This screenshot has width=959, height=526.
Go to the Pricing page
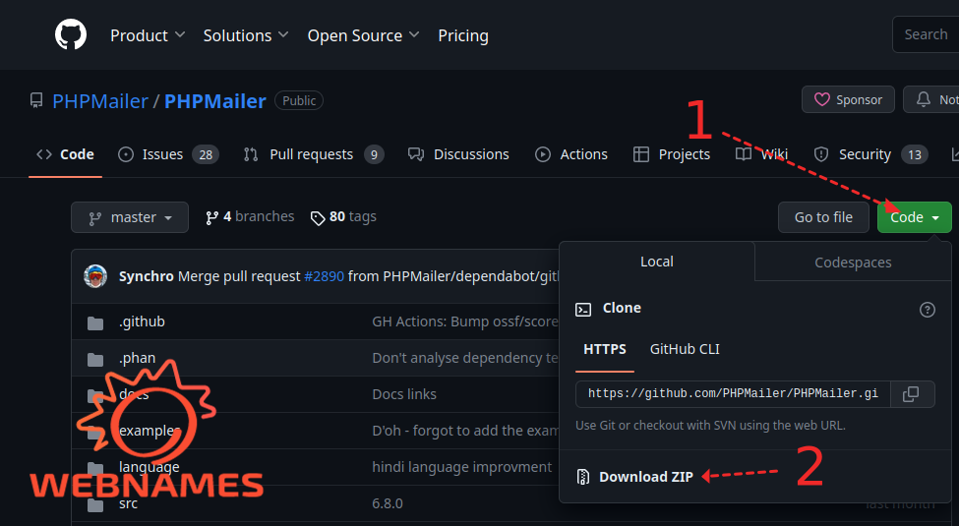coord(463,35)
